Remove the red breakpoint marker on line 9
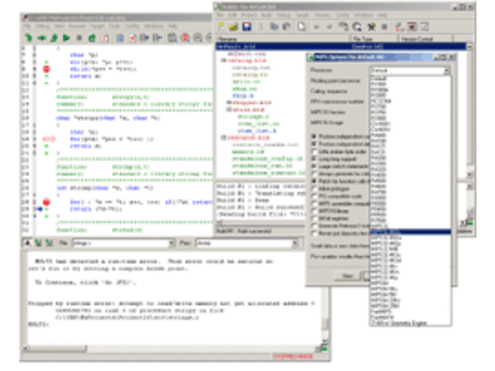The image size is (495, 371). (46, 70)
